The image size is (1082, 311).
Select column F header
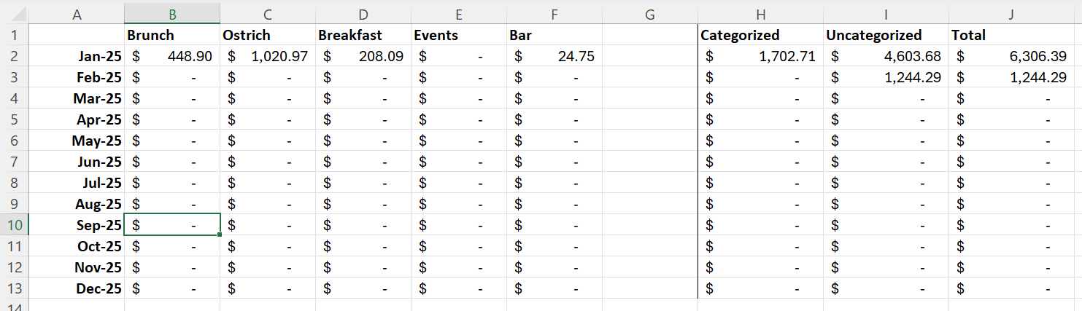point(554,14)
